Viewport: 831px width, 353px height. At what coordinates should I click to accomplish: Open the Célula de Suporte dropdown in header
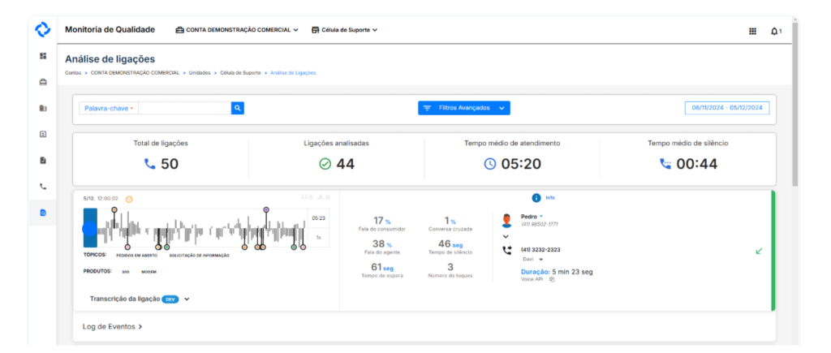click(344, 30)
